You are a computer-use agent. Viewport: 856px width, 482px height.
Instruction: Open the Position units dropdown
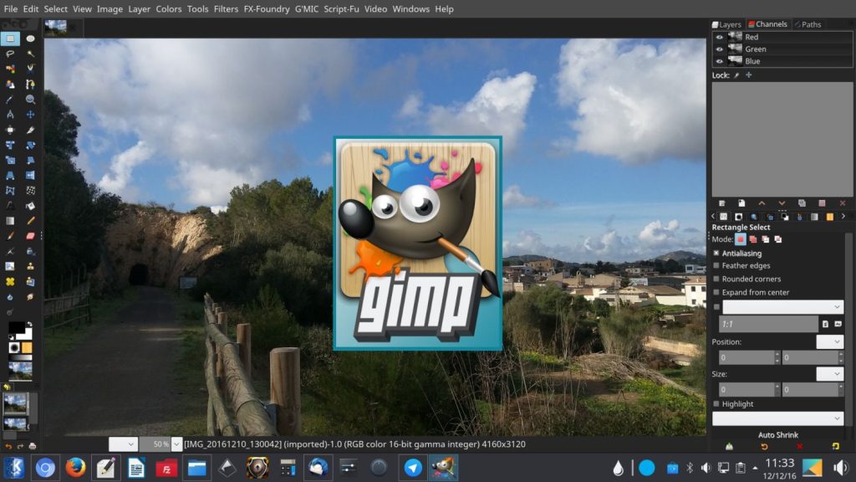point(830,341)
